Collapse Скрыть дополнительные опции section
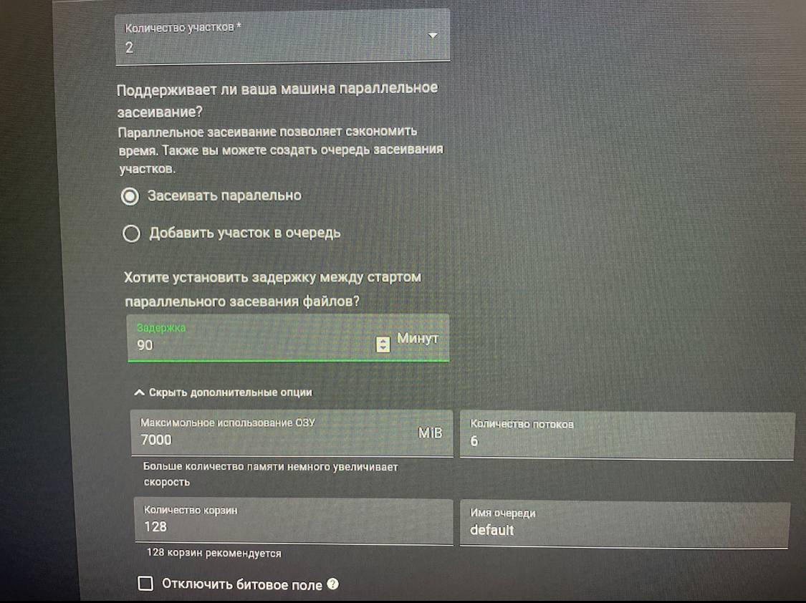This screenshot has width=806, height=603. click(x=223, y=392)
